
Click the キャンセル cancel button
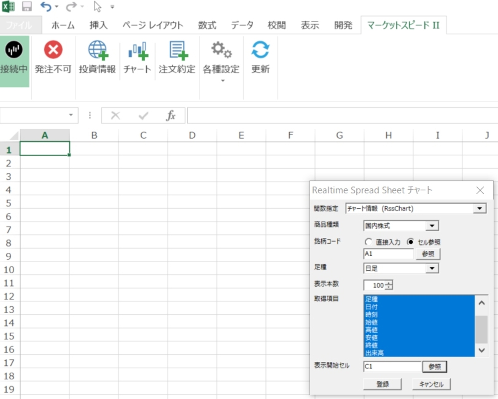click(x=431, y=384)
